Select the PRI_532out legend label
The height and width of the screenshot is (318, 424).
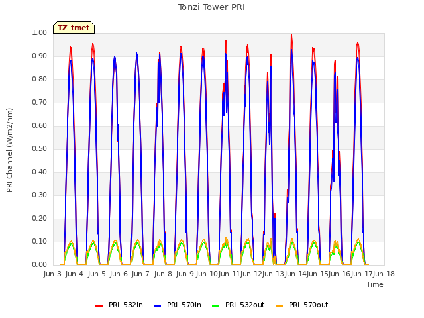(245, 305)
